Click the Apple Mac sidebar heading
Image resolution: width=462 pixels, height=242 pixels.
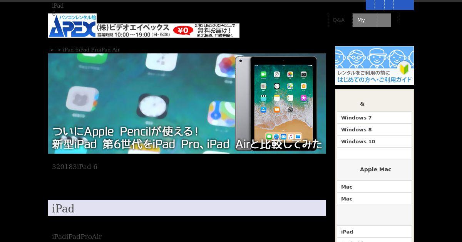[375, 169]
